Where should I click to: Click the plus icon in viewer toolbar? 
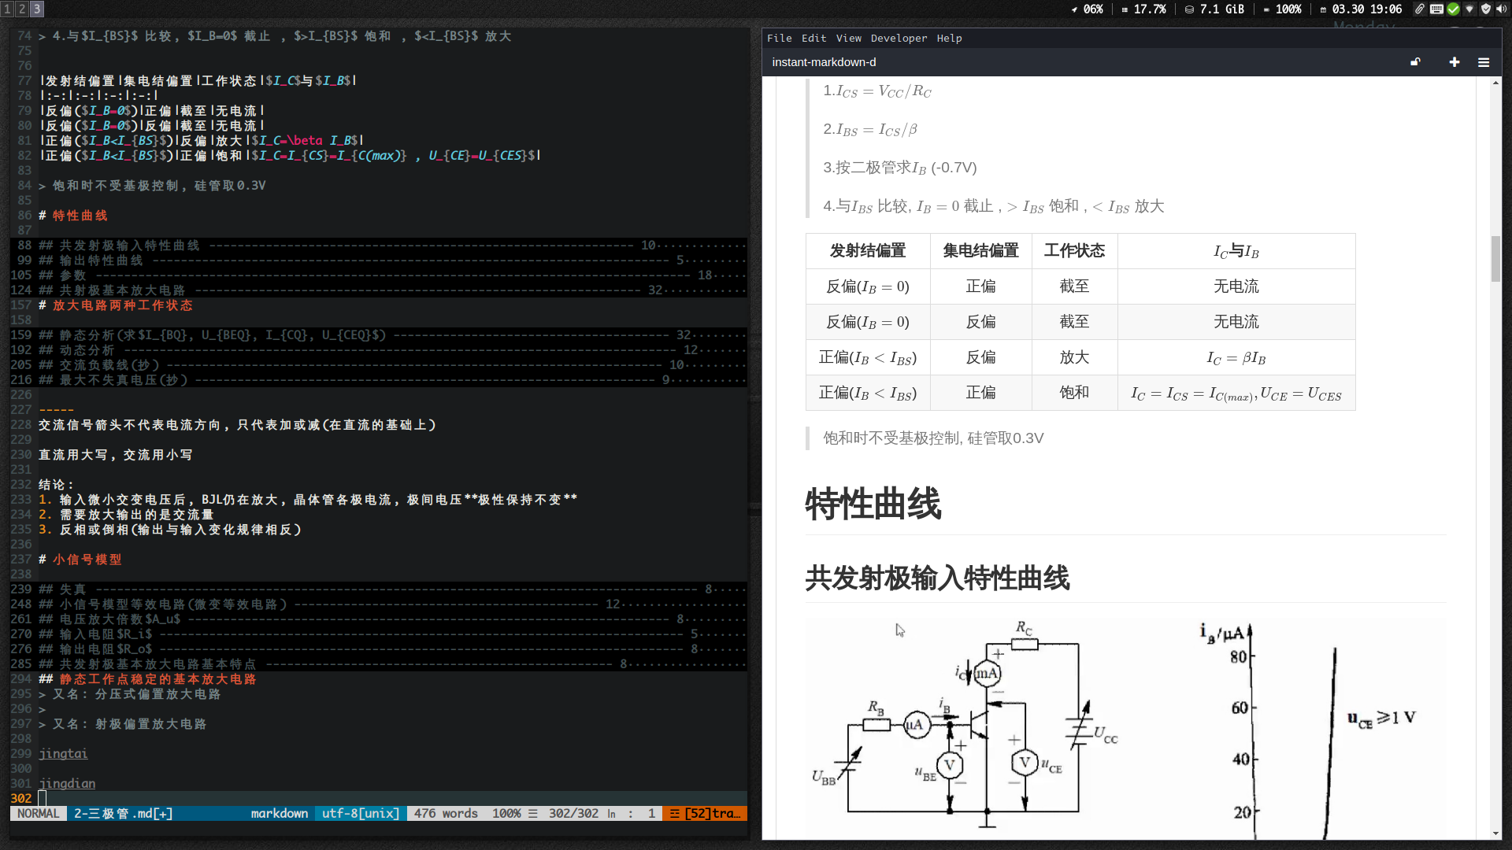(x=1455, y=62)
